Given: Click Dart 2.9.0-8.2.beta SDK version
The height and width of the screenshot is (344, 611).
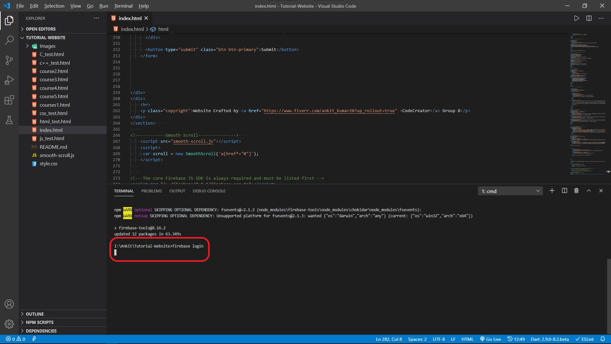Looking at the screenshot, I should point(550,339).
